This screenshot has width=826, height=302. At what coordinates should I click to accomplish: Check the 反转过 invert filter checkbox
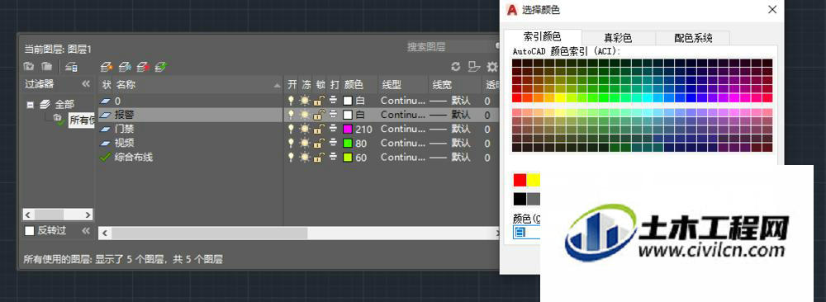click(x=30, y=230)
